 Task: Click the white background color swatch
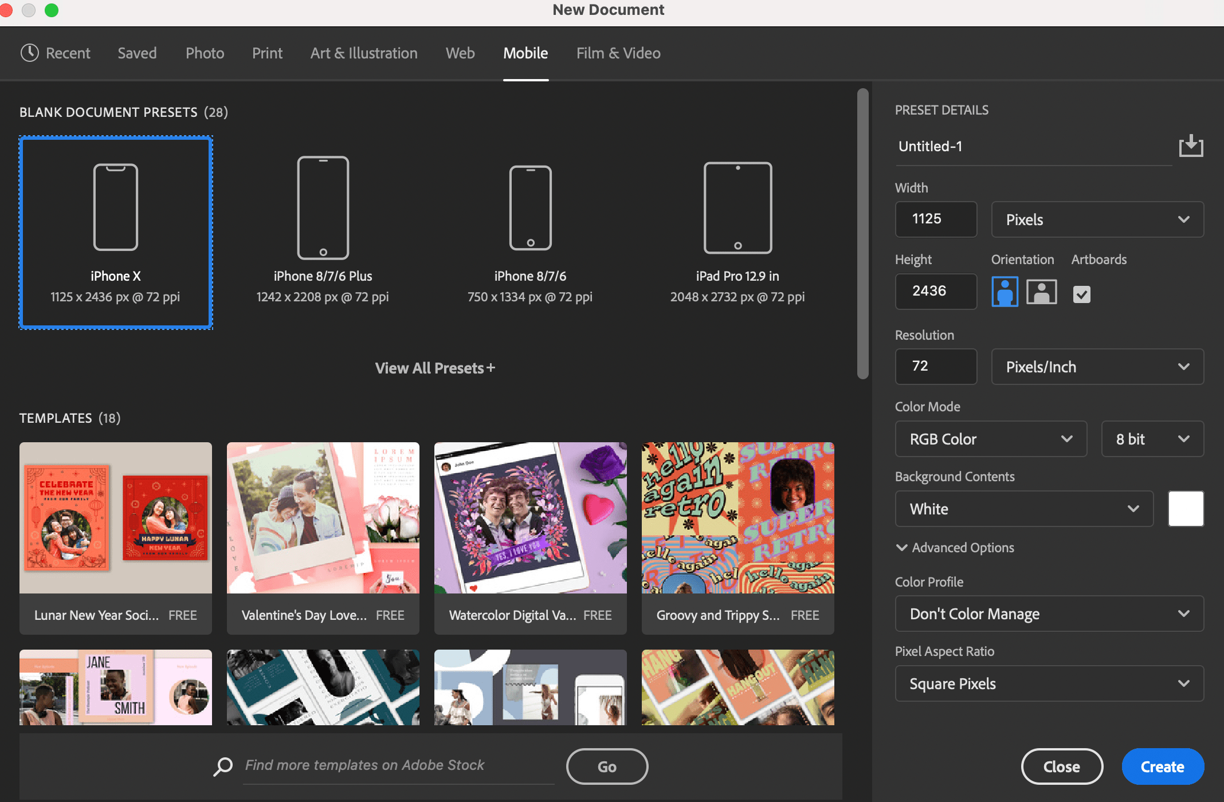pos(1186,509)
